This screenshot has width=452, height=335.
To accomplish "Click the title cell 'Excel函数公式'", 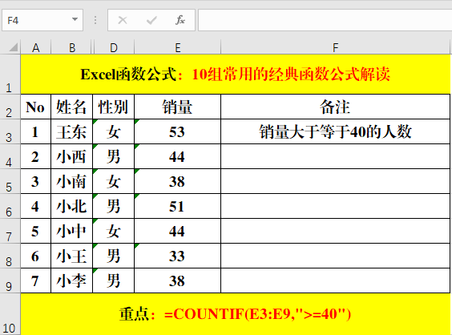I will 236,75.
